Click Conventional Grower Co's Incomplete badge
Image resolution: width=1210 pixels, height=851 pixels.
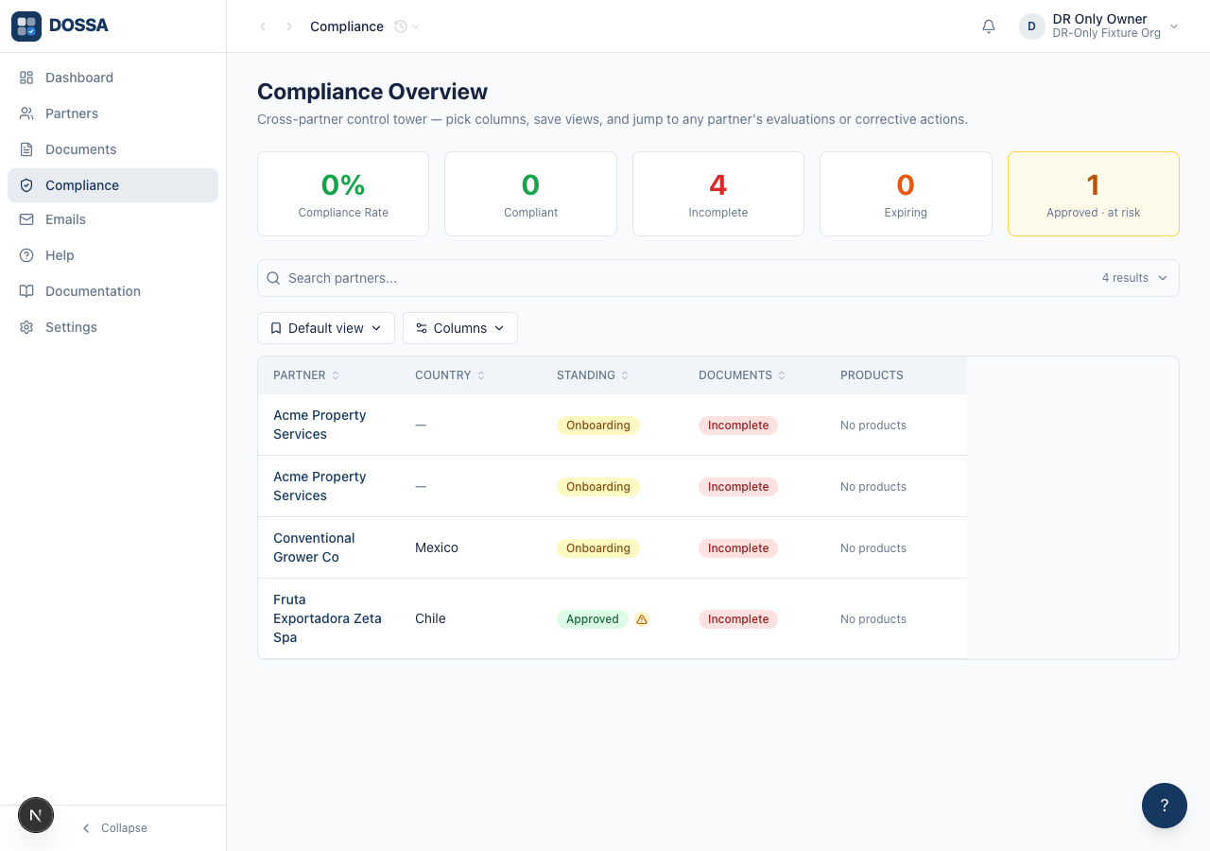tap(738, 548)
